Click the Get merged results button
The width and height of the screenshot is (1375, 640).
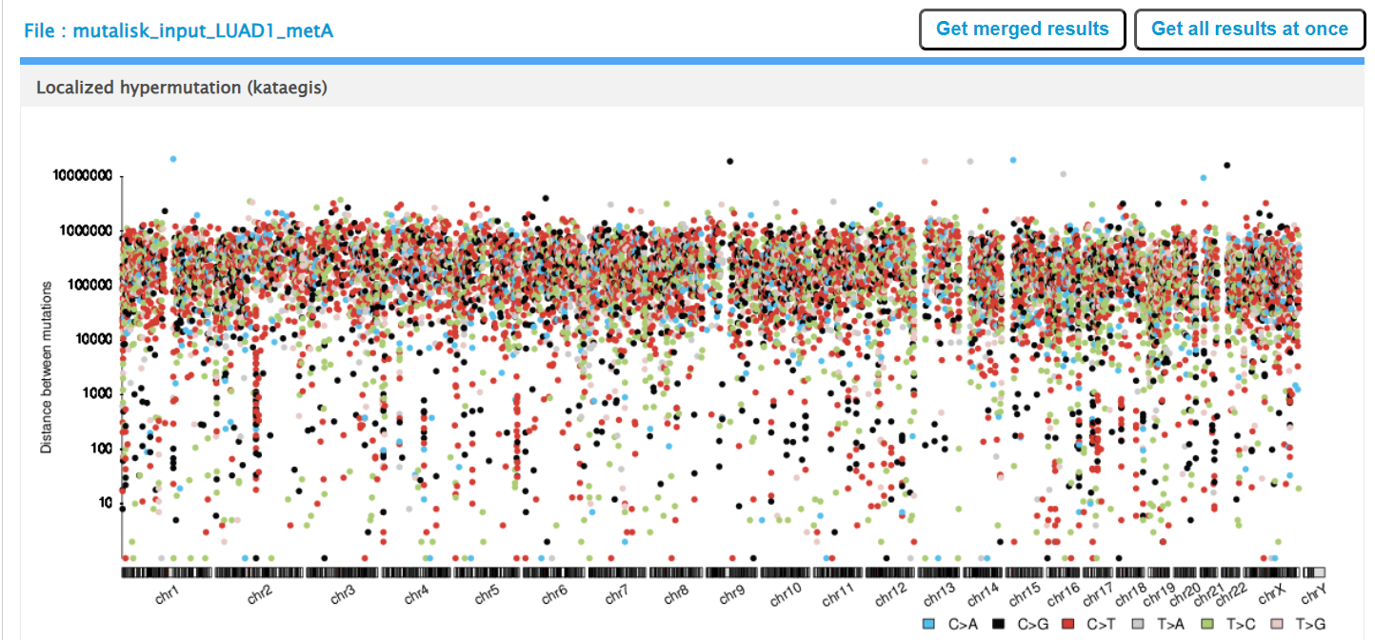[1023, 29]
